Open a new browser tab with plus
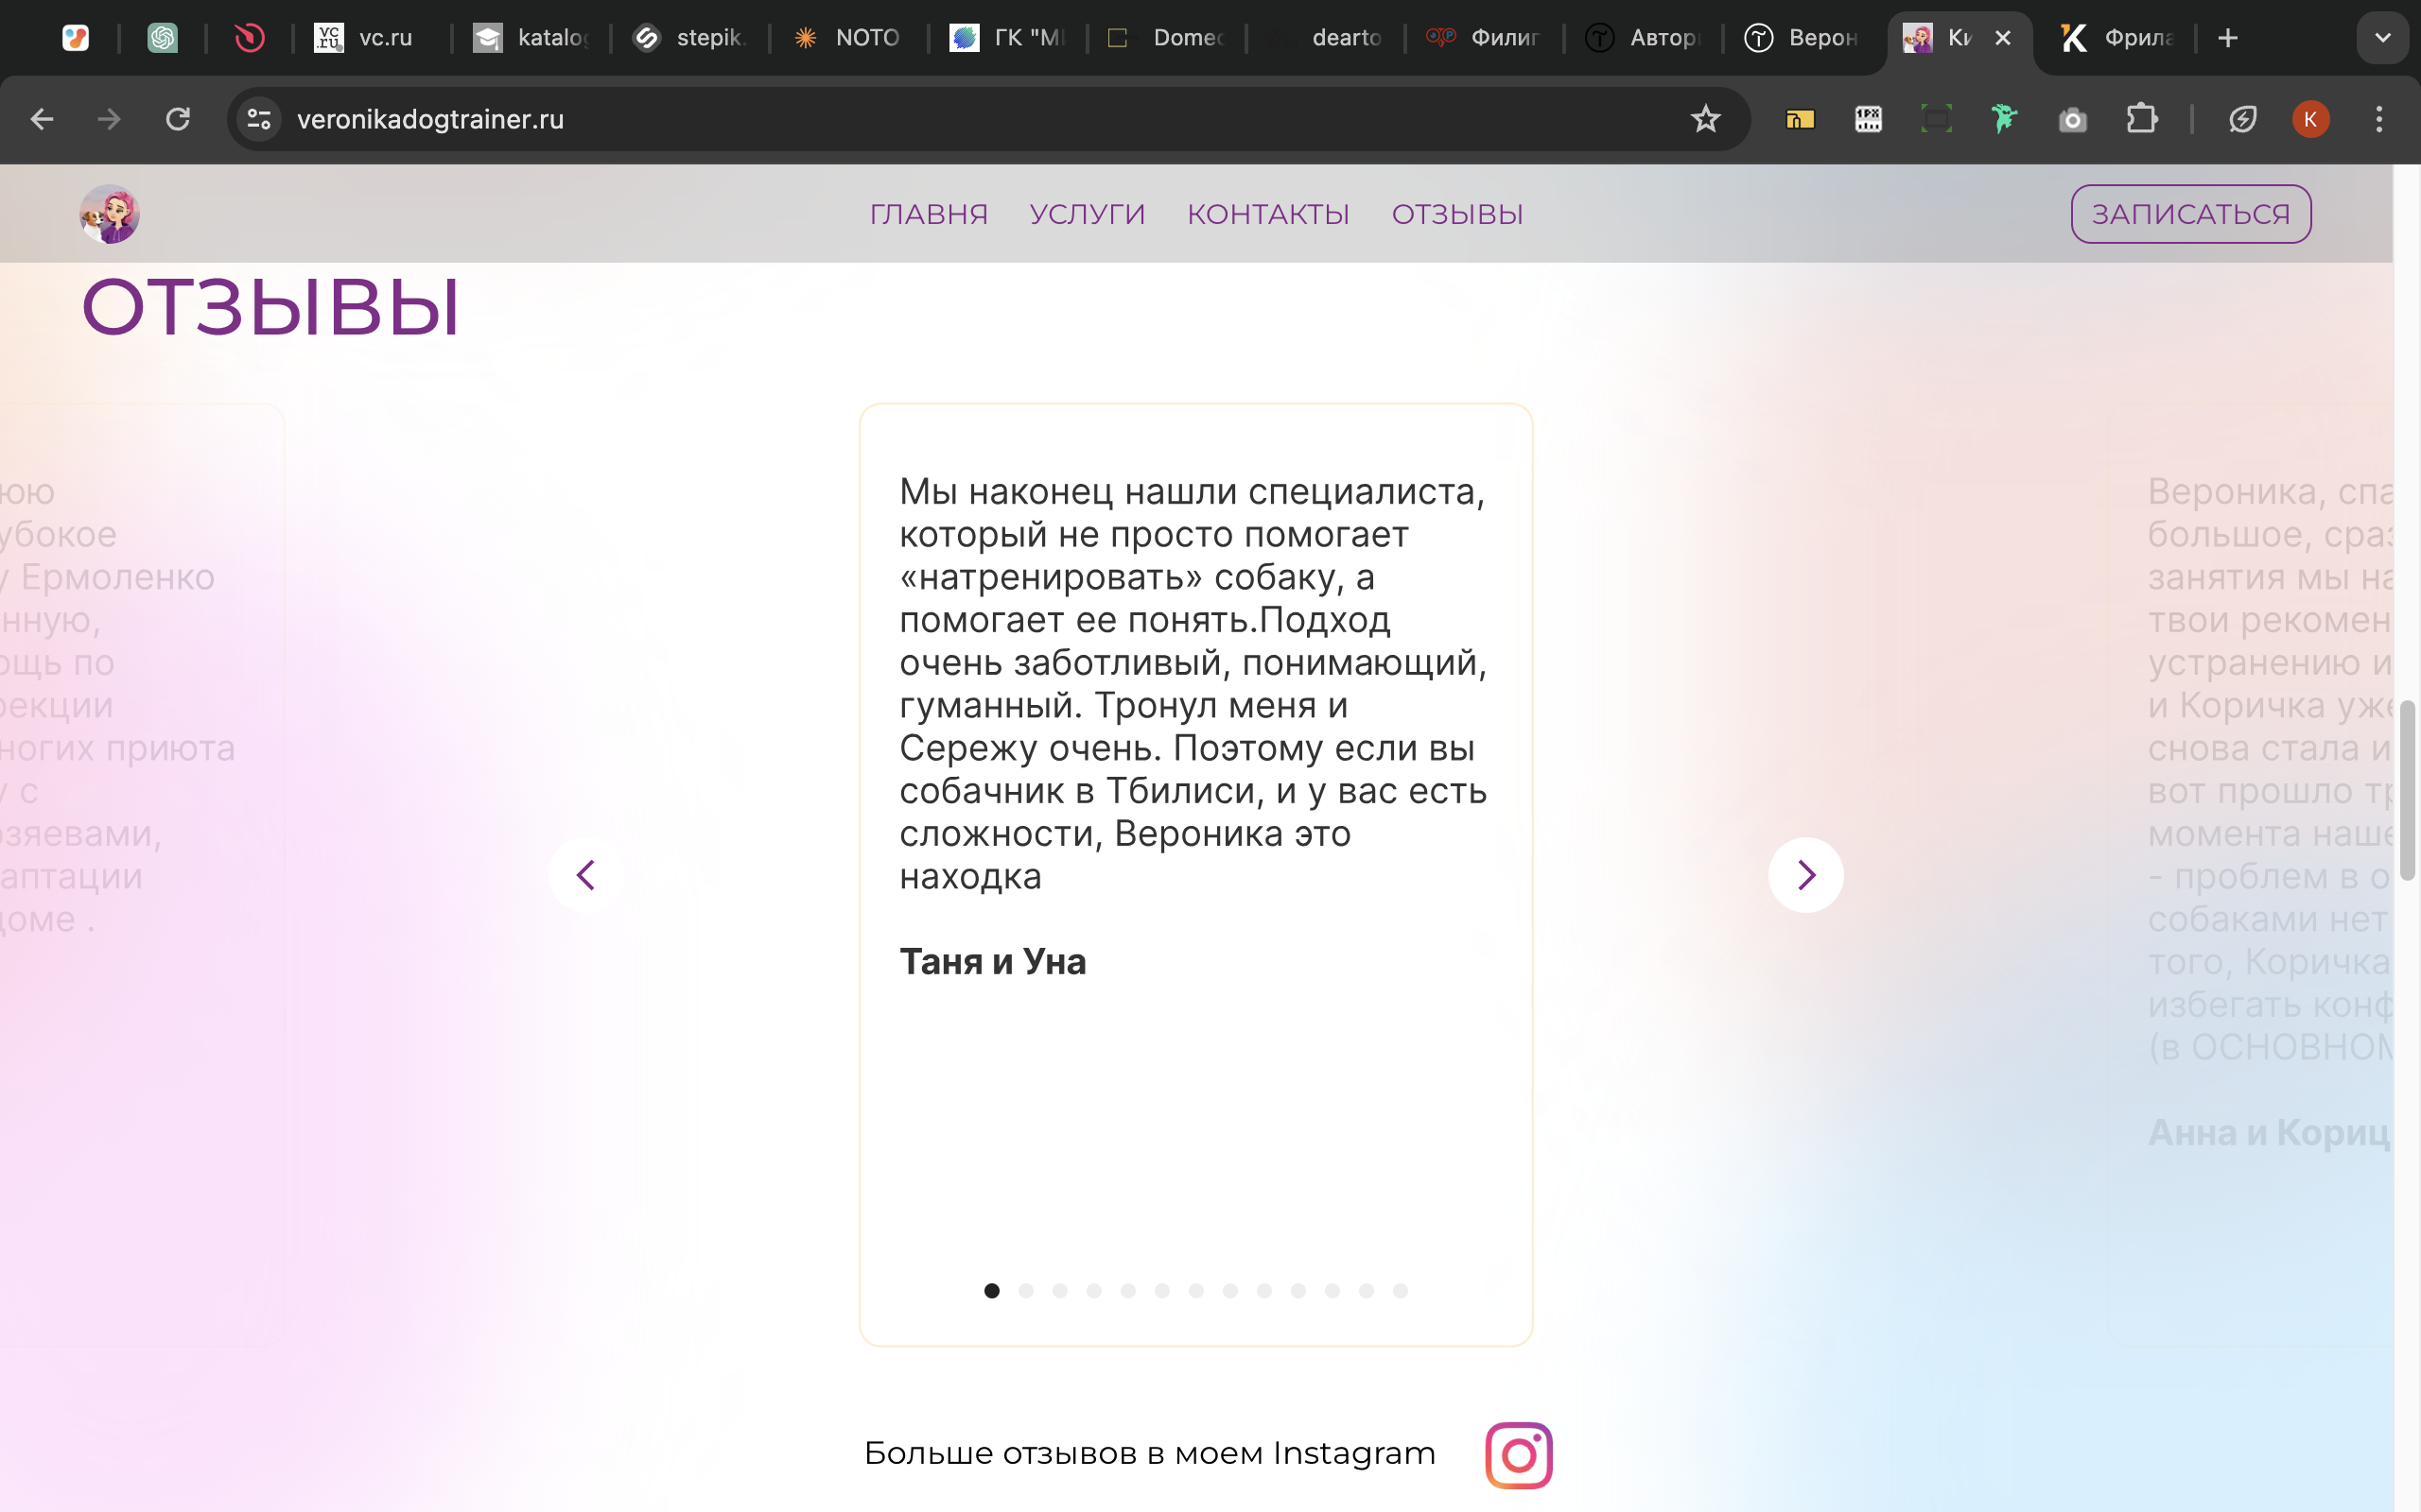Image resolution: width=2421 pixels, height=1512 pixels. click(x=2227, y=38)
